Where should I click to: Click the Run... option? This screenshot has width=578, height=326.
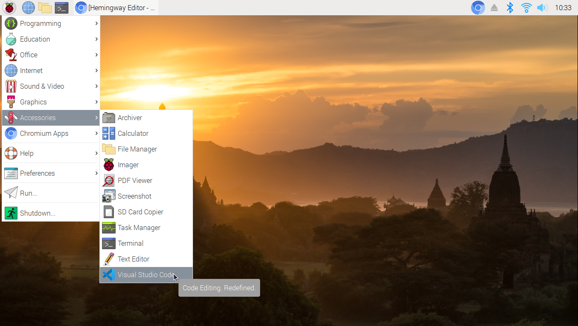tap(28, 193)
